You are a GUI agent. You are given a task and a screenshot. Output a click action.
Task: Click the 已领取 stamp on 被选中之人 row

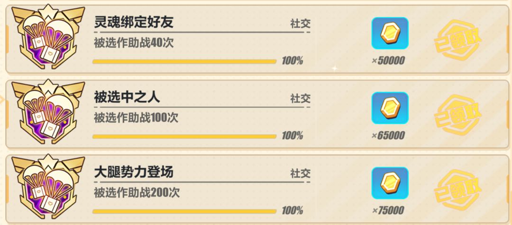click(x=458, y=115)
